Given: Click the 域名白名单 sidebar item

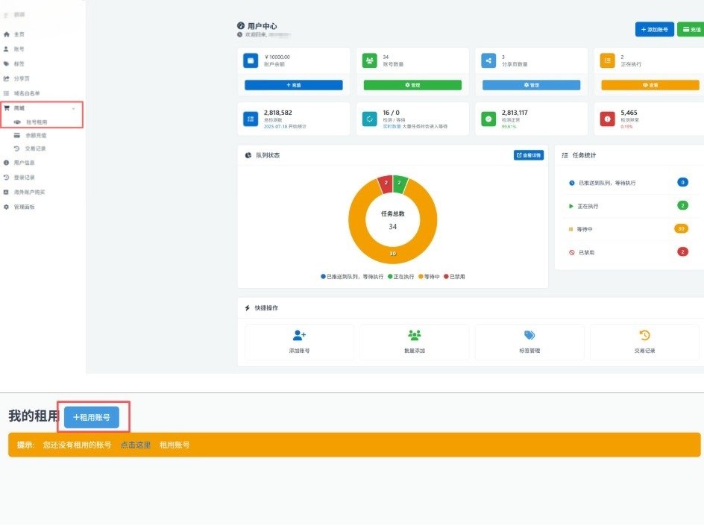Looking at the screenshot, I should click(x=27, y=93).
